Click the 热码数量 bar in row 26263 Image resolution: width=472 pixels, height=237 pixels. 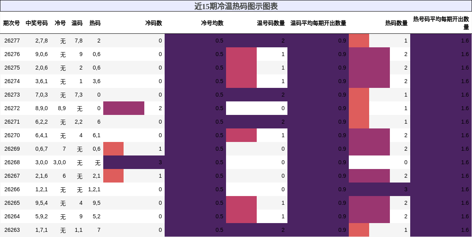coord(359,230)
